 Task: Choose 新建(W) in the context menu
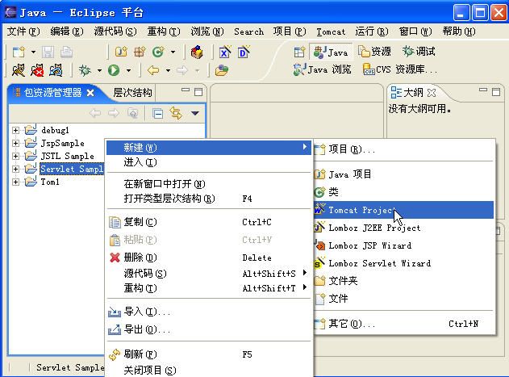209,148
